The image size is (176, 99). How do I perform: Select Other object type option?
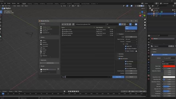131,29
